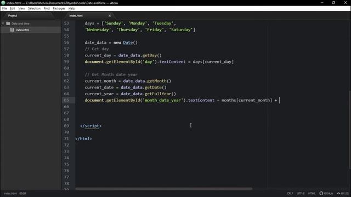
Task: Select the index.html editor tab
Action: point(76,16)
